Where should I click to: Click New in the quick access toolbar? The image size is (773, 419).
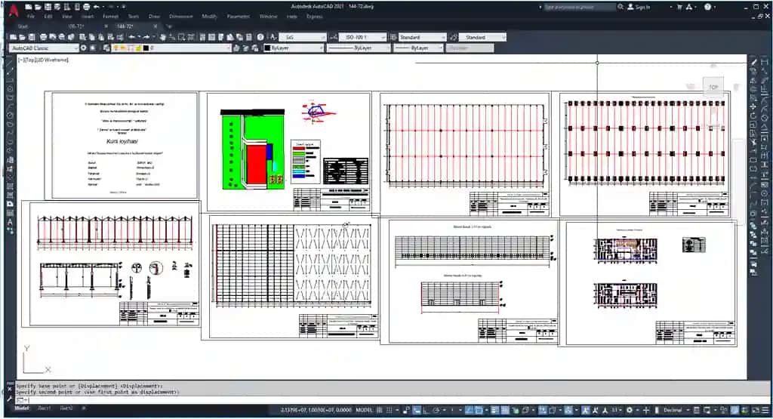tap(29, 7)
